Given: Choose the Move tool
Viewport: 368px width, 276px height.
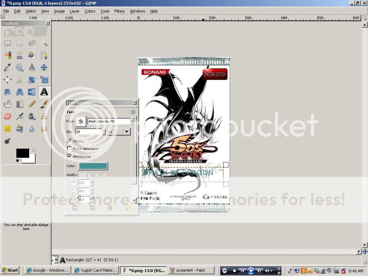Looking at the screenshot, I should coord(44,68).
